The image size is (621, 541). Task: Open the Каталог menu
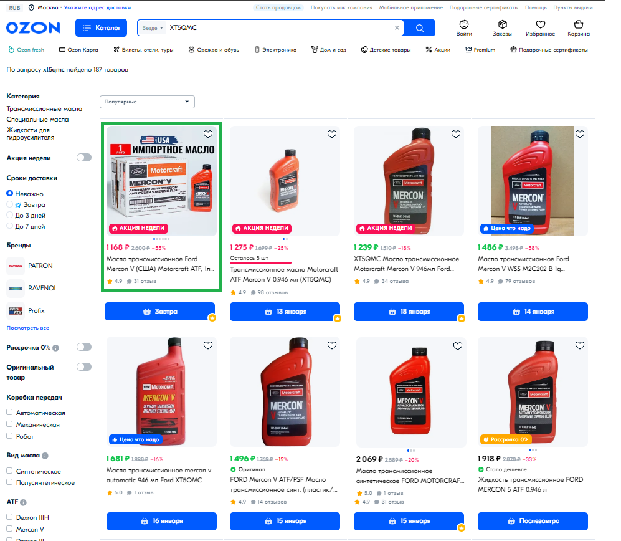pos(101,28)
